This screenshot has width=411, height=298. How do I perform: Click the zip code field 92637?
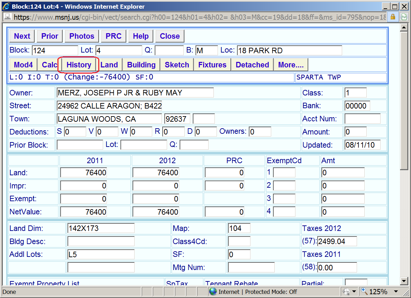[x=177, y=119]
